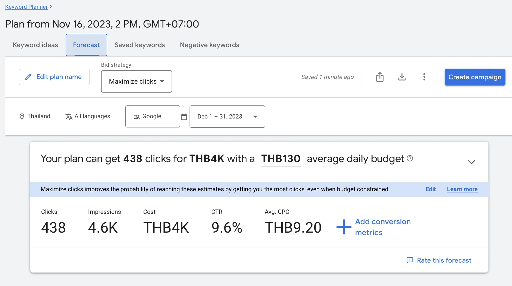512x286 pixels.
Task: Click the Google search network icon
Action: tap(136, 117)
